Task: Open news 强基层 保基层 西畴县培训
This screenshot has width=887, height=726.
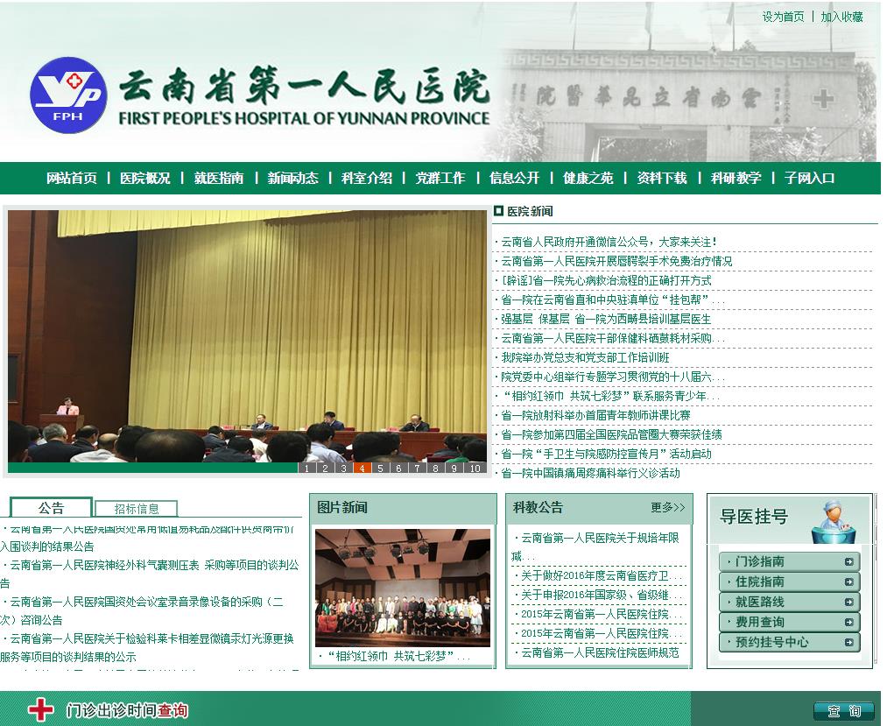Action: (606, 319)
